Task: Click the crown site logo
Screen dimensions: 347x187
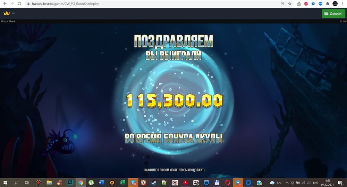Action: (x=7, y=14)
